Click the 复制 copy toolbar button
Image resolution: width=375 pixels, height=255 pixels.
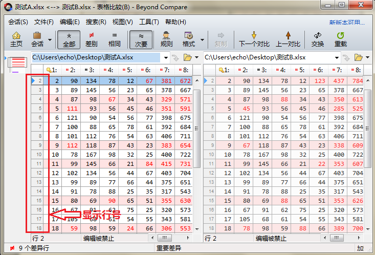coord(220,39)
